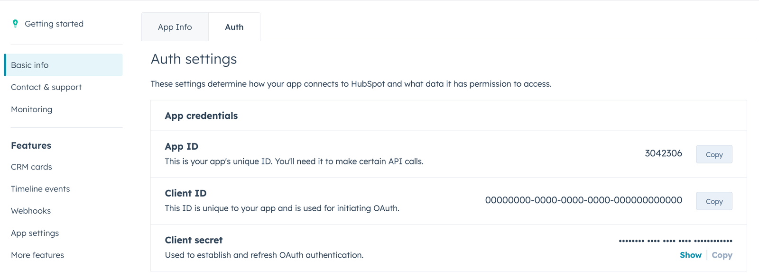Open the Getting started guide
The height and width of the screenshot is (278, 759).
coord(54,23)
